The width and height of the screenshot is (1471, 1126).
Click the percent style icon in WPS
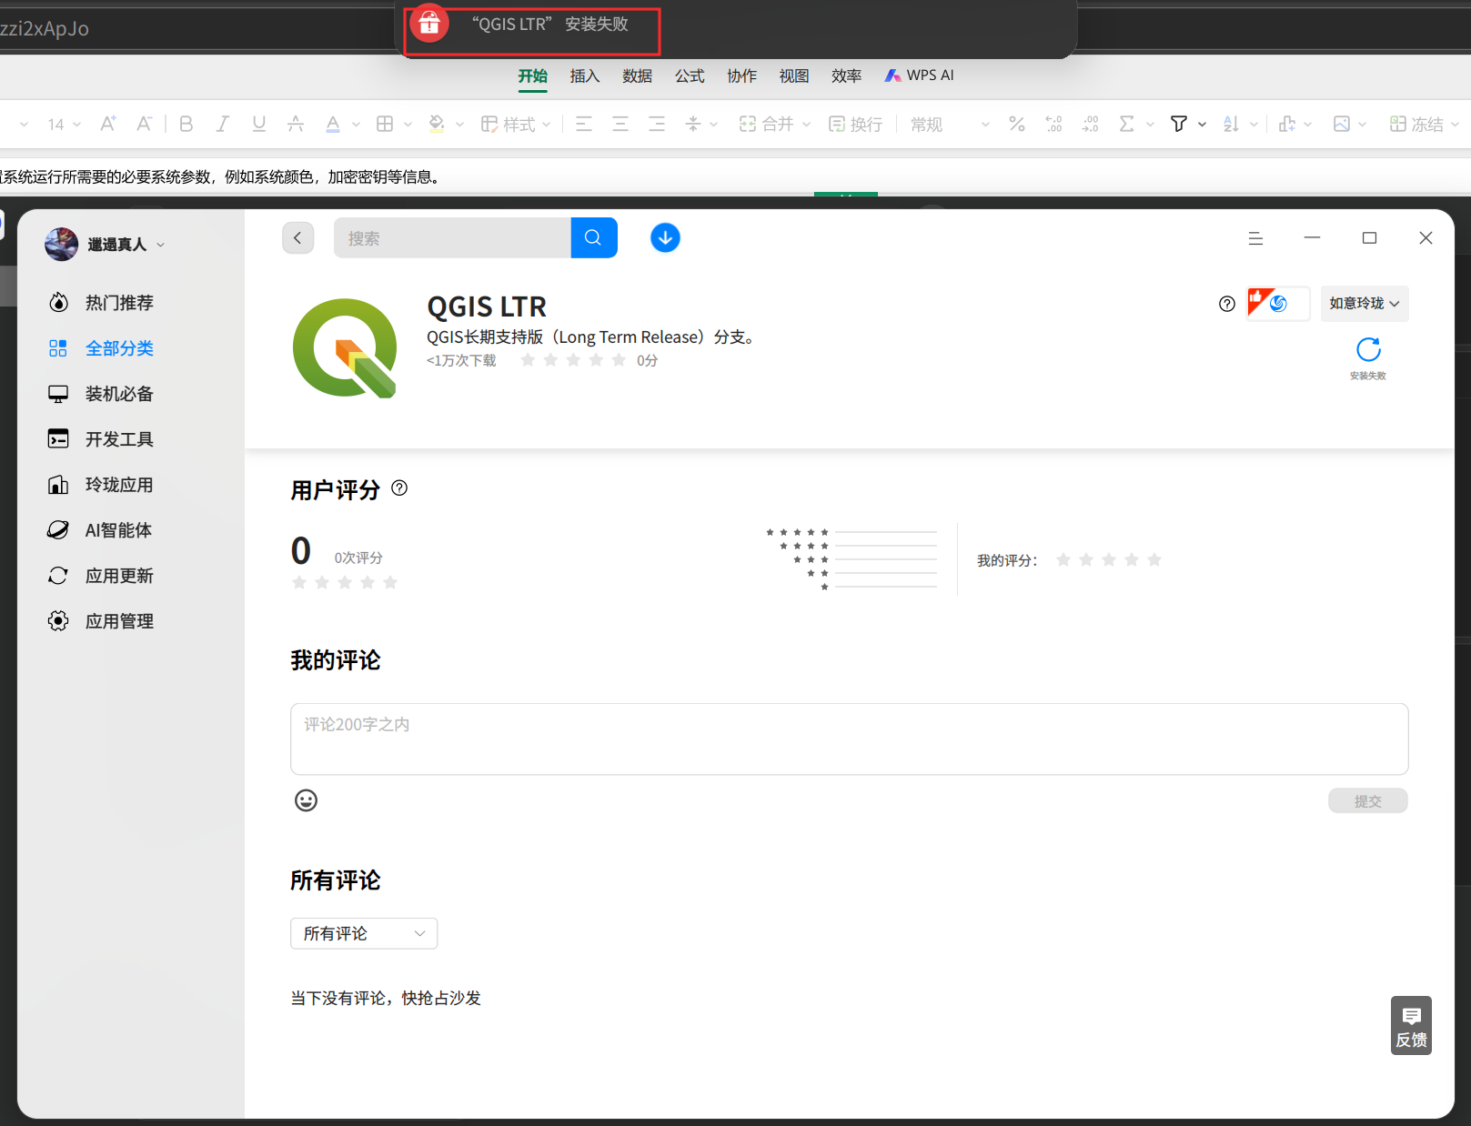pyautogui.click(x=1017, y=124)
